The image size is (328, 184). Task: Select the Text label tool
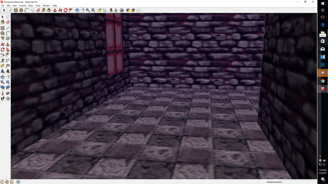point(8,66)
